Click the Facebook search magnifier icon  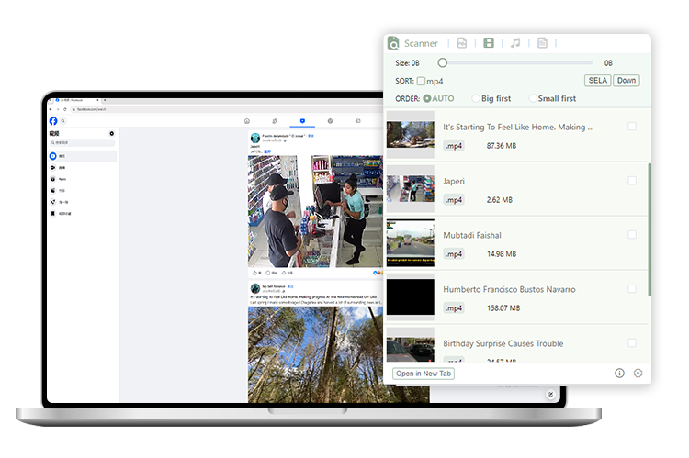coord(62,121)
